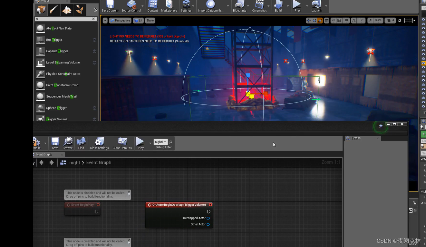Clear the modes search field
Viewport: 426px width, 247px height.
click(93, 19)
